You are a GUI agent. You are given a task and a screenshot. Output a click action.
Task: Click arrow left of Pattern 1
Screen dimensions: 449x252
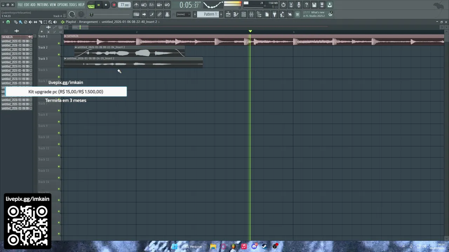point(195,14)
